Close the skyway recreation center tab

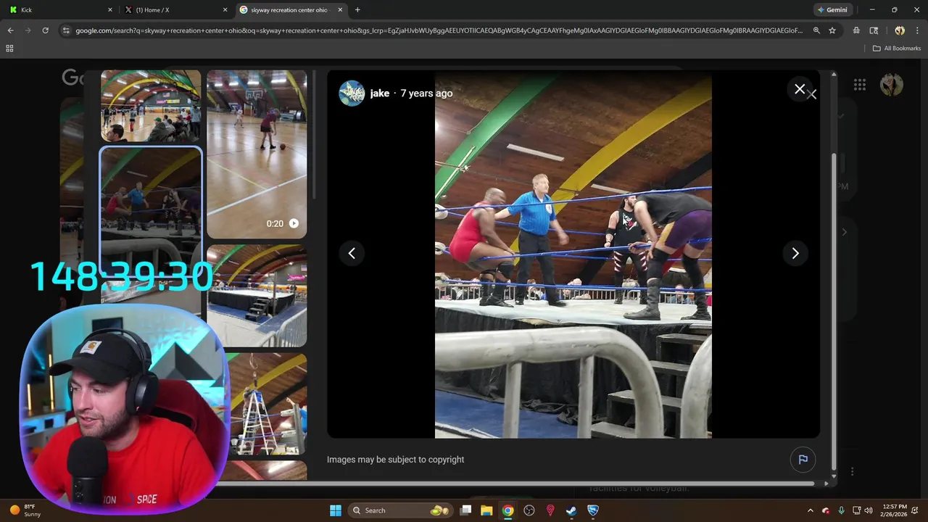[340, 10]
